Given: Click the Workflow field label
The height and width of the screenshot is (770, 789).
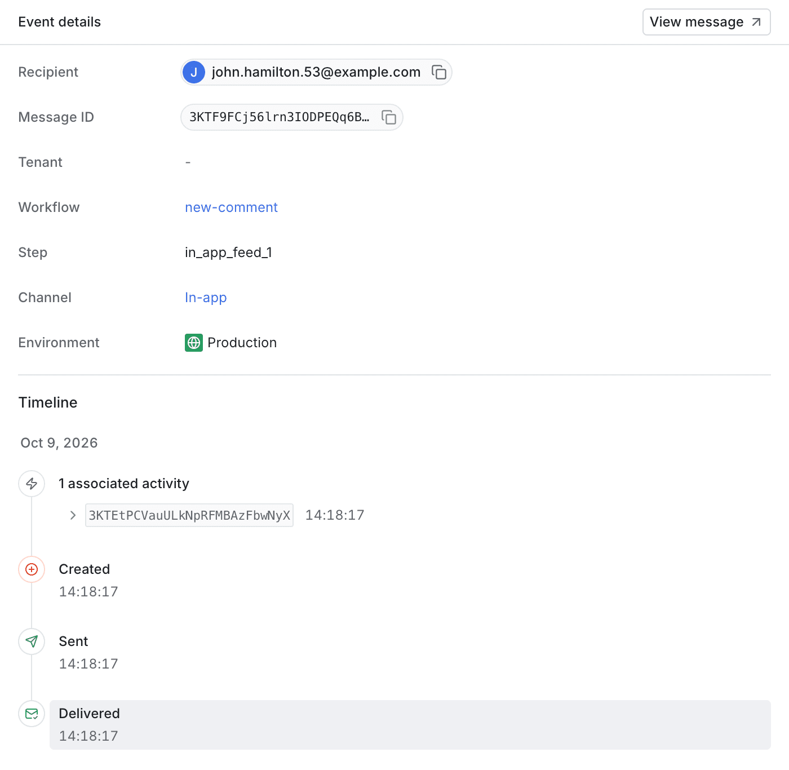Looking at the screenshot, I should click(49, 207).
